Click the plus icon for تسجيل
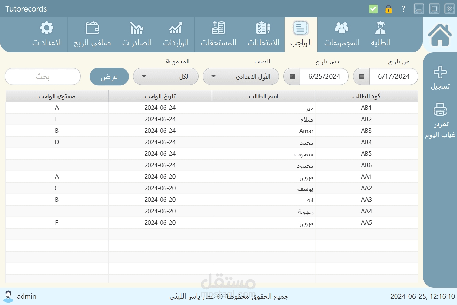457x305 pixels. tap(440, 73)
